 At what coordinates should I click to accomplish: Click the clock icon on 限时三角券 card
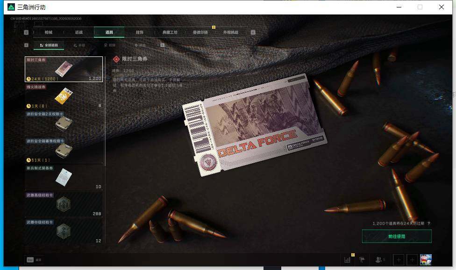(x=28, y=79)
